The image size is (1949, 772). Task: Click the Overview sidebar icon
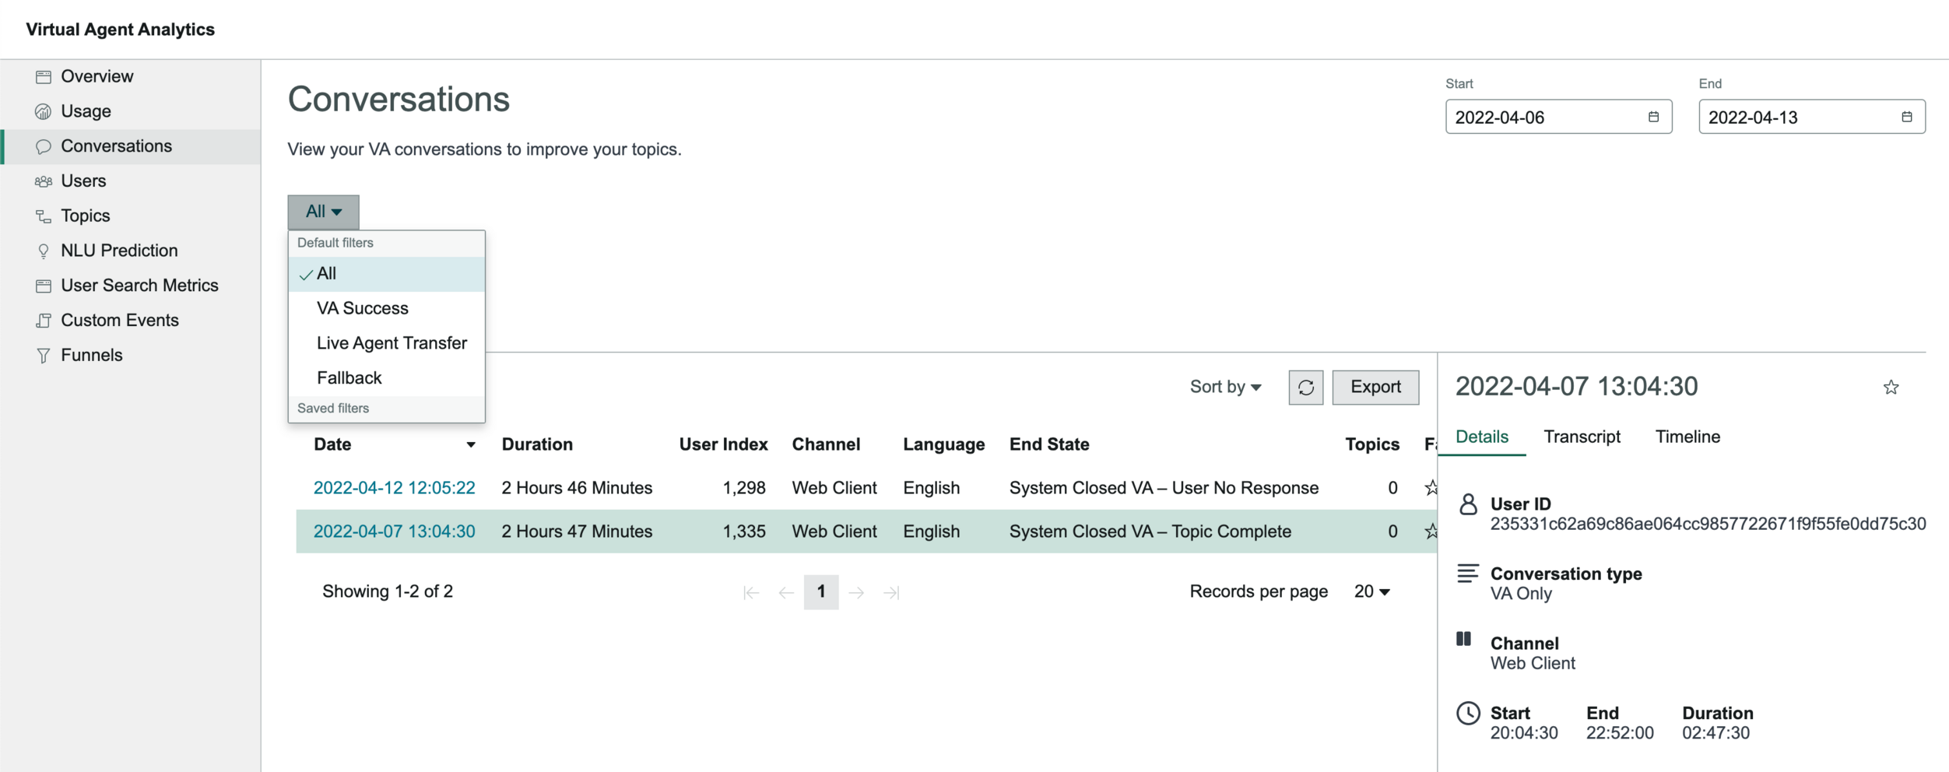[x=44, y=76]
